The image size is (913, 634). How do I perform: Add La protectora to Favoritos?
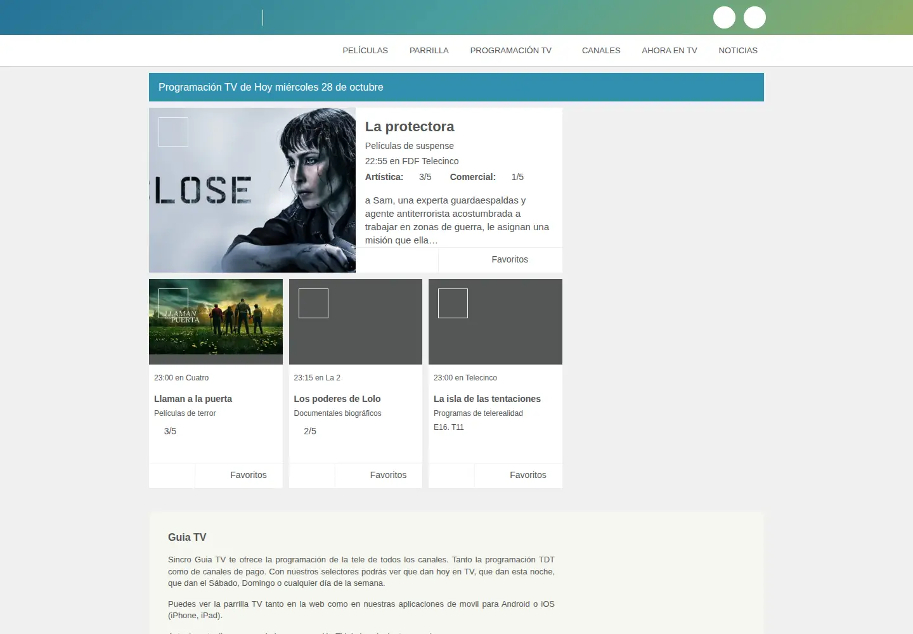point(510,259)
